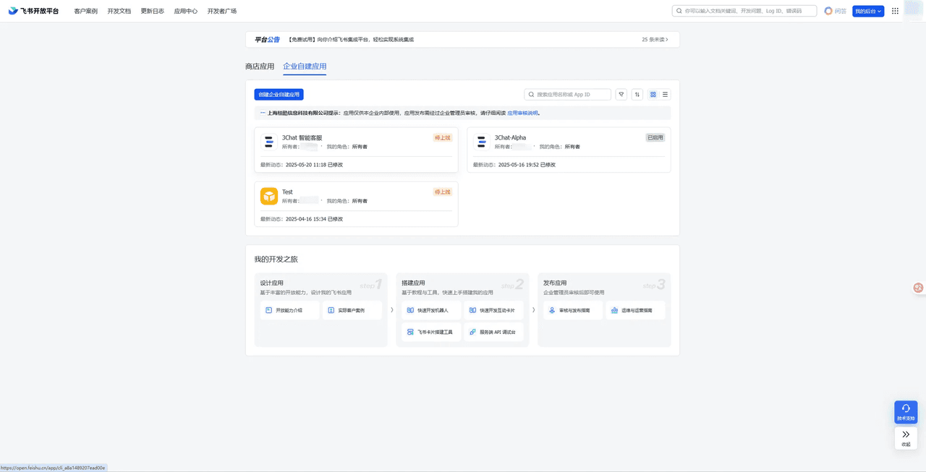The width and height of the screenshot is (926, 472).
Task: Expand the 25 条未读 announcements
Action: tap(655, 40)
